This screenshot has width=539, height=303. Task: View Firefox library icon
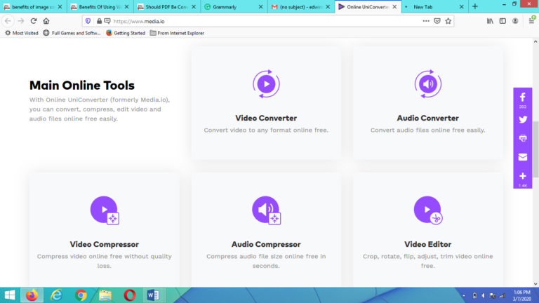(x=490, y=21)
